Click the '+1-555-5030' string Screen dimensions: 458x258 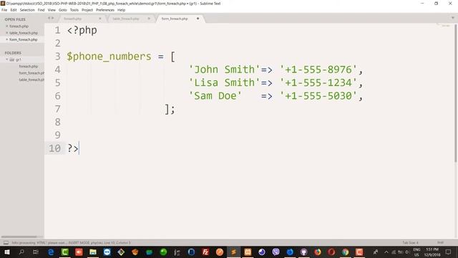318,96
